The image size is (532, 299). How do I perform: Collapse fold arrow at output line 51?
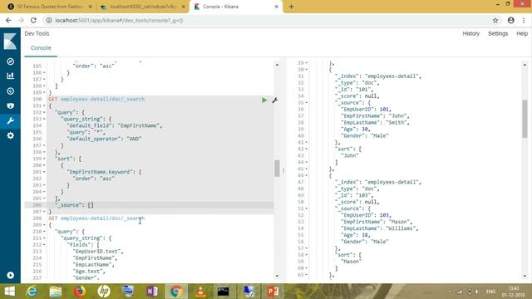pyautogui.click(x=307, y=208)
